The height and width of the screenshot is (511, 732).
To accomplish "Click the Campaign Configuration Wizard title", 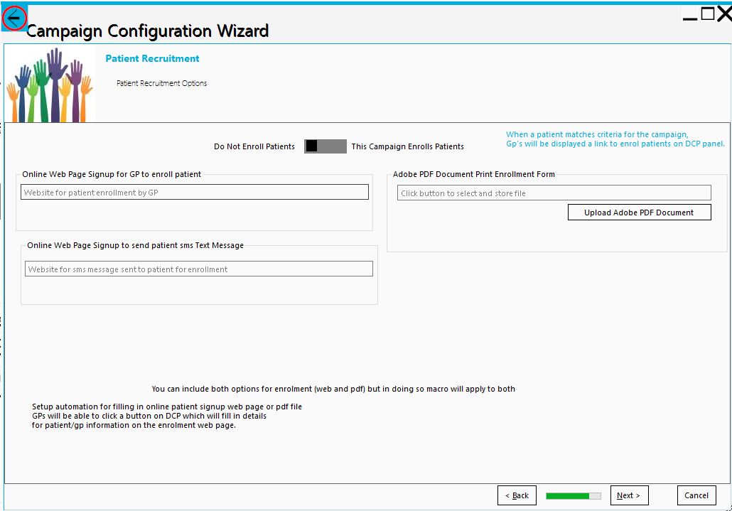I will coord(147,31).
